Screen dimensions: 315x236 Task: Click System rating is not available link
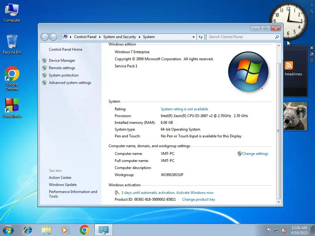pos(185,109)
